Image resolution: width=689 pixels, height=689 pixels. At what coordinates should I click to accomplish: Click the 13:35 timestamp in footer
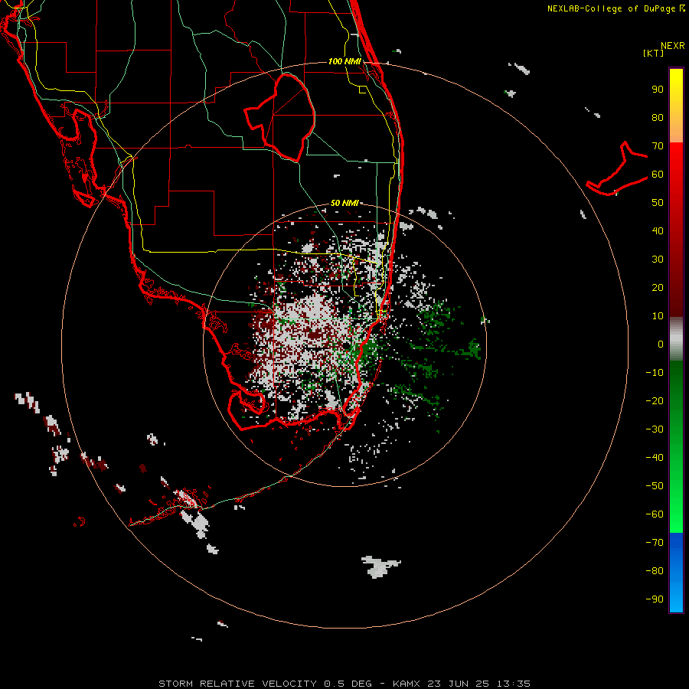[513, 684]
